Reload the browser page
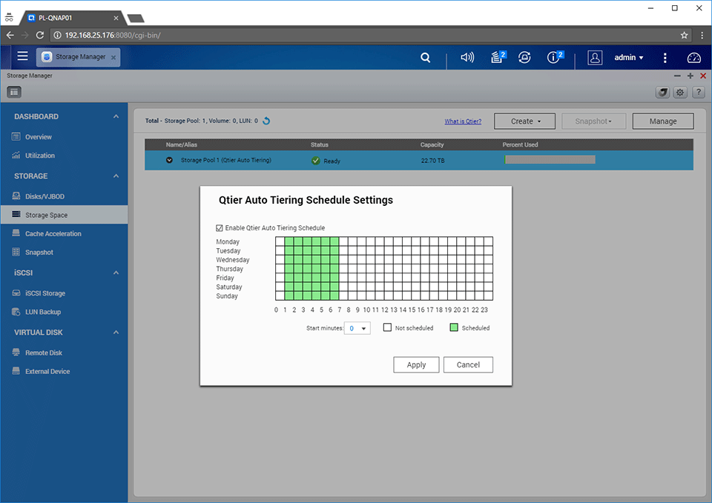 point(40,35)
